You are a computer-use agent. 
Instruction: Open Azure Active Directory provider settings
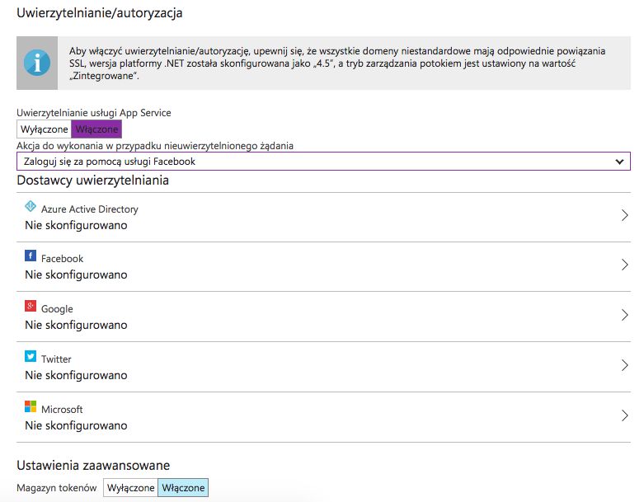tap(89, 209)
